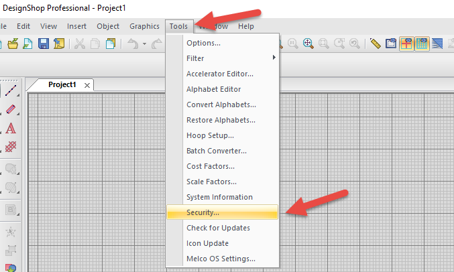Toggle the grid display button

pyautogui.click(x=422, y=44)
